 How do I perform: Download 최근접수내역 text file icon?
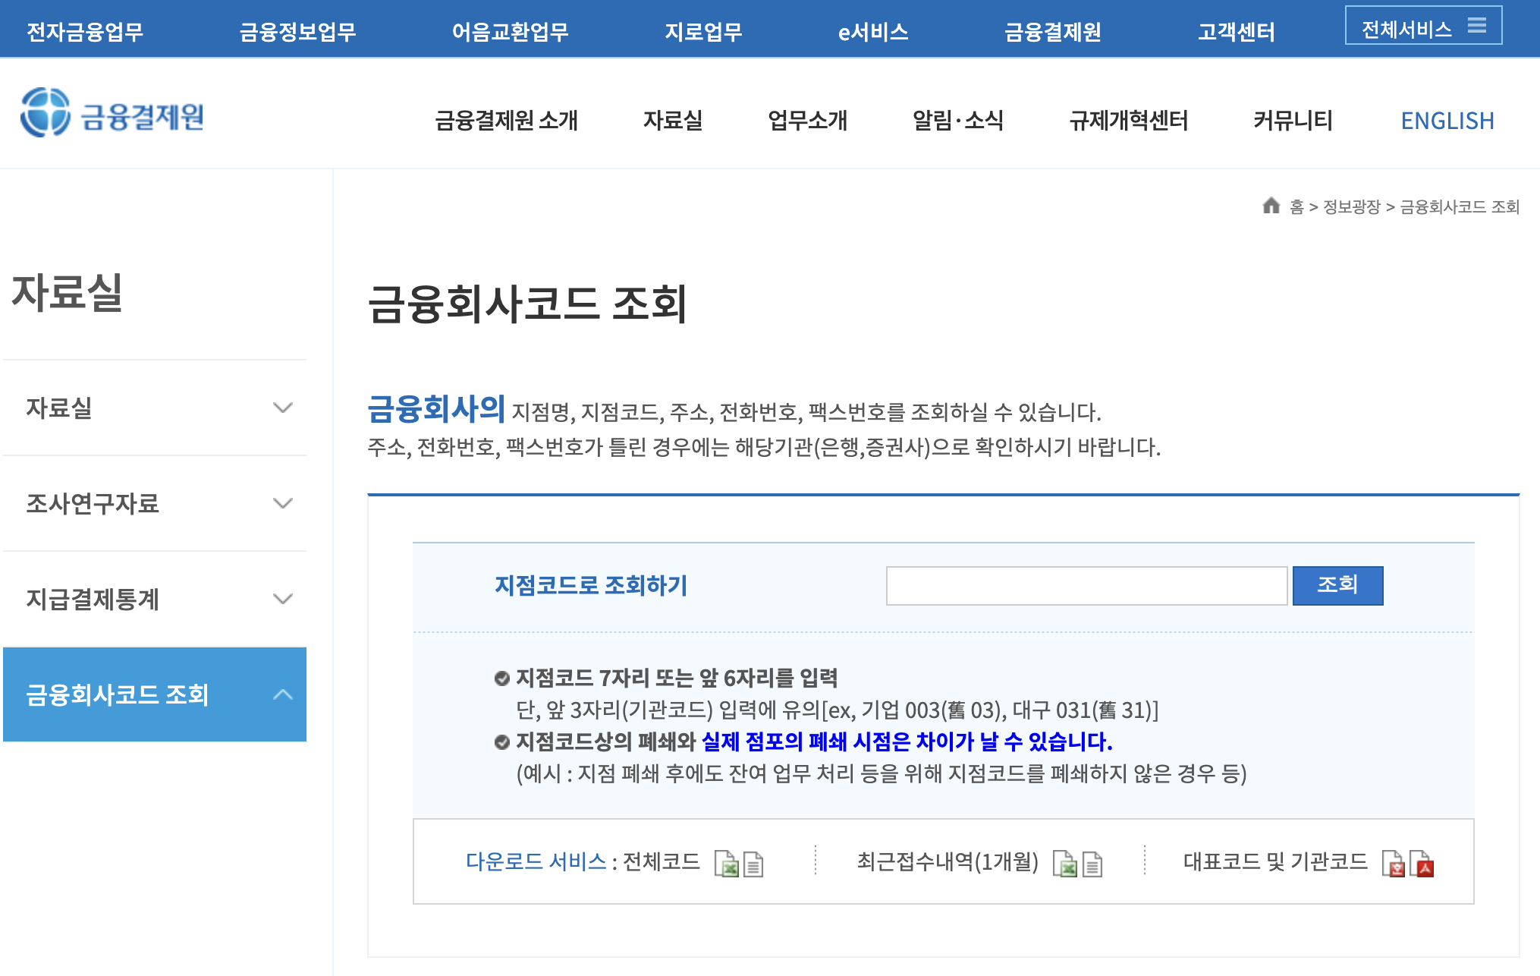1092,864
